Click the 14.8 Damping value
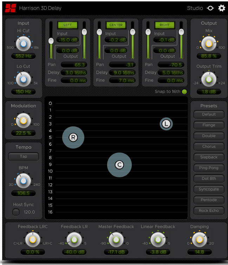Screen dimensions: 228x265 tap(200, 252)
